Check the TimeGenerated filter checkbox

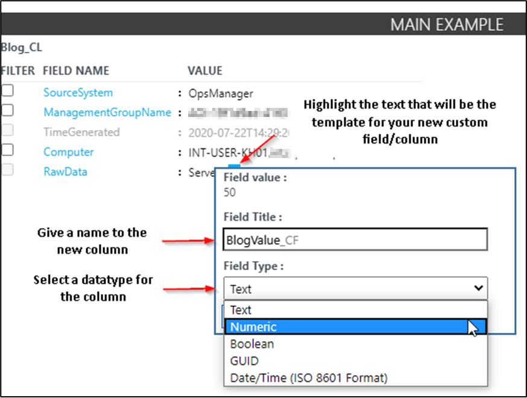click(8, 129)
